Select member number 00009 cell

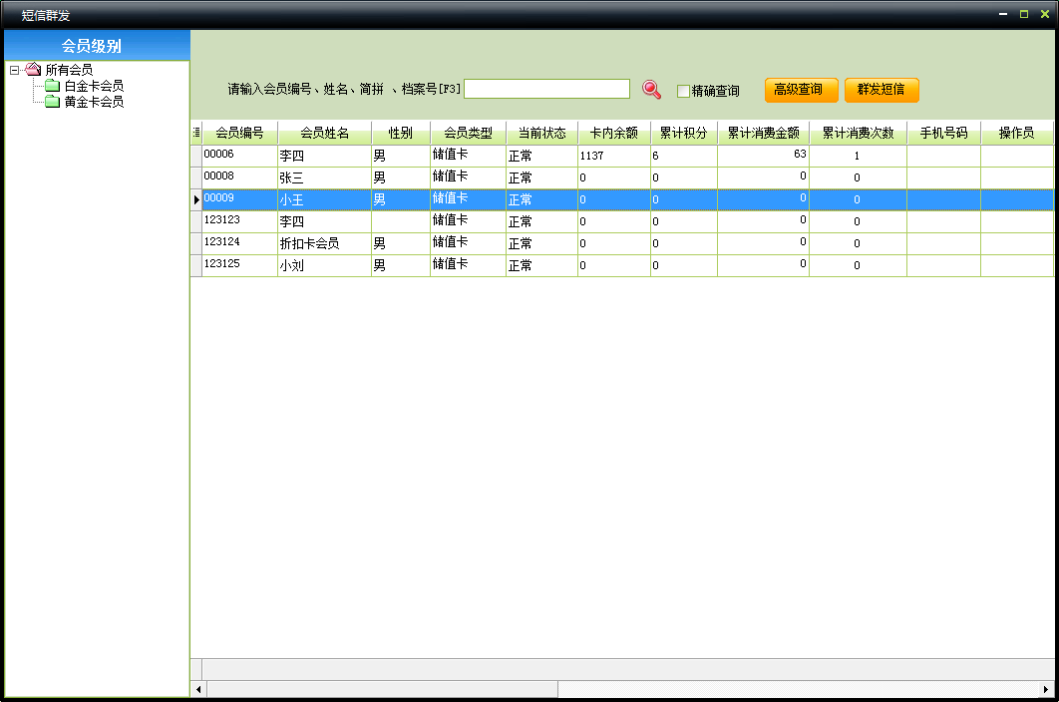click(x=239, y=199)
